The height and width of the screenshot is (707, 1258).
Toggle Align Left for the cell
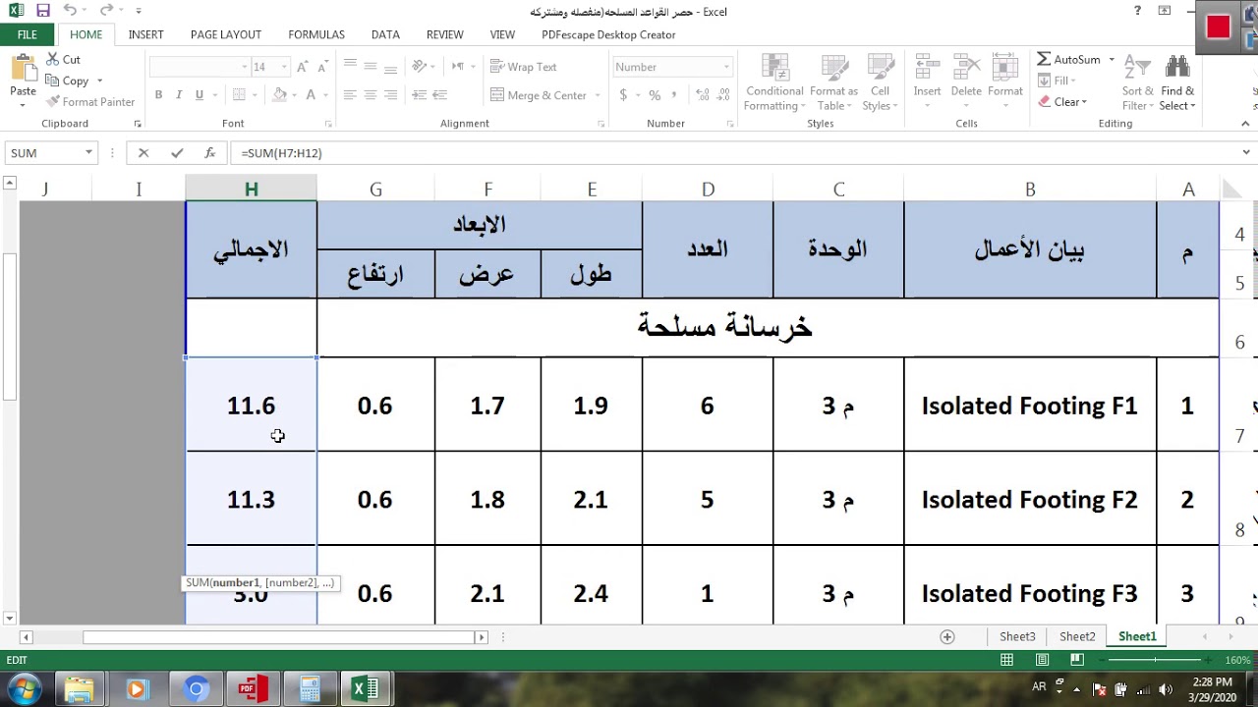[x=350, y=95]
